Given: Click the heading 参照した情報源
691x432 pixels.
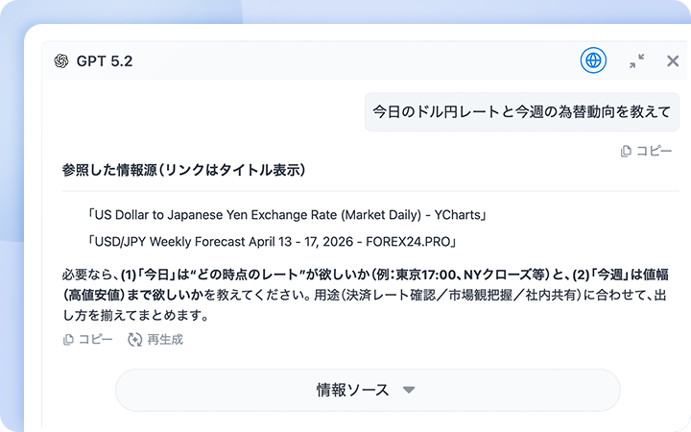Looking at the screenshot, I should (183, 170).
